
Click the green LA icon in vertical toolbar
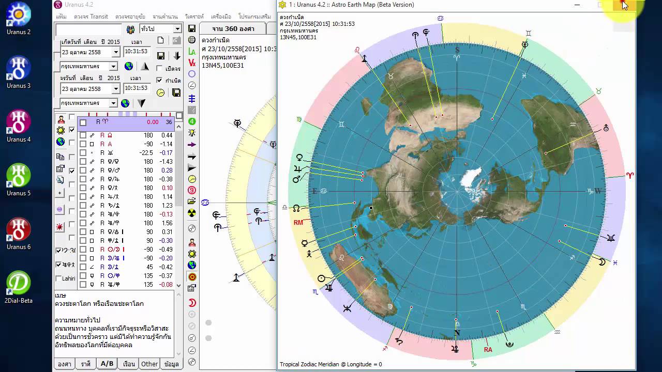[x=192, y=52]
